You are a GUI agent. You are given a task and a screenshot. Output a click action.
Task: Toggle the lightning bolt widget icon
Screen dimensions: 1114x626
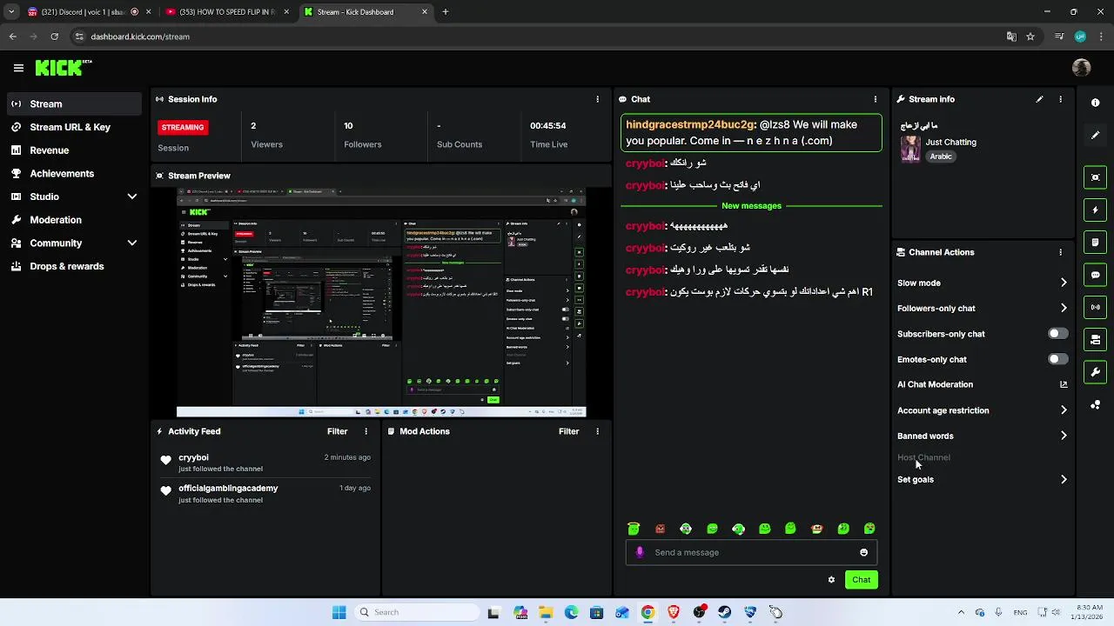click(1096, 210)
